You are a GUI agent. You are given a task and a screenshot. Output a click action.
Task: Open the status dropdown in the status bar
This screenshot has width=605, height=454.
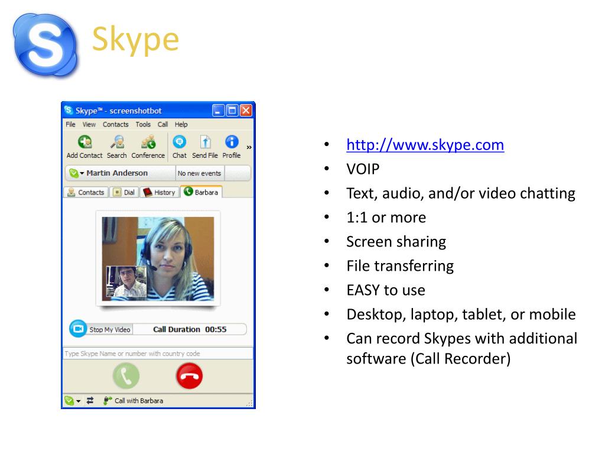pos(73,401)
